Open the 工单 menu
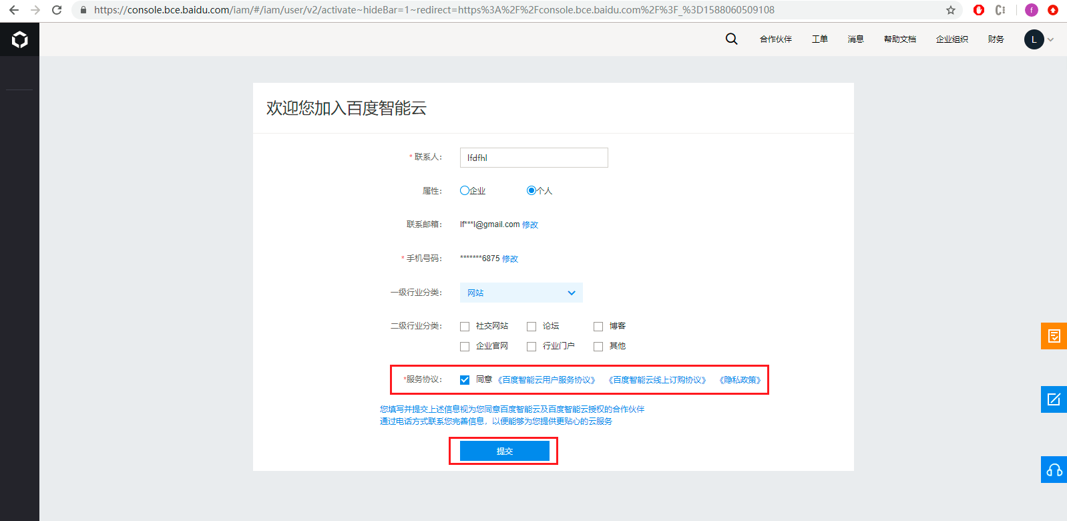This screenshot has height=521, width=1067. pos(820,39)
